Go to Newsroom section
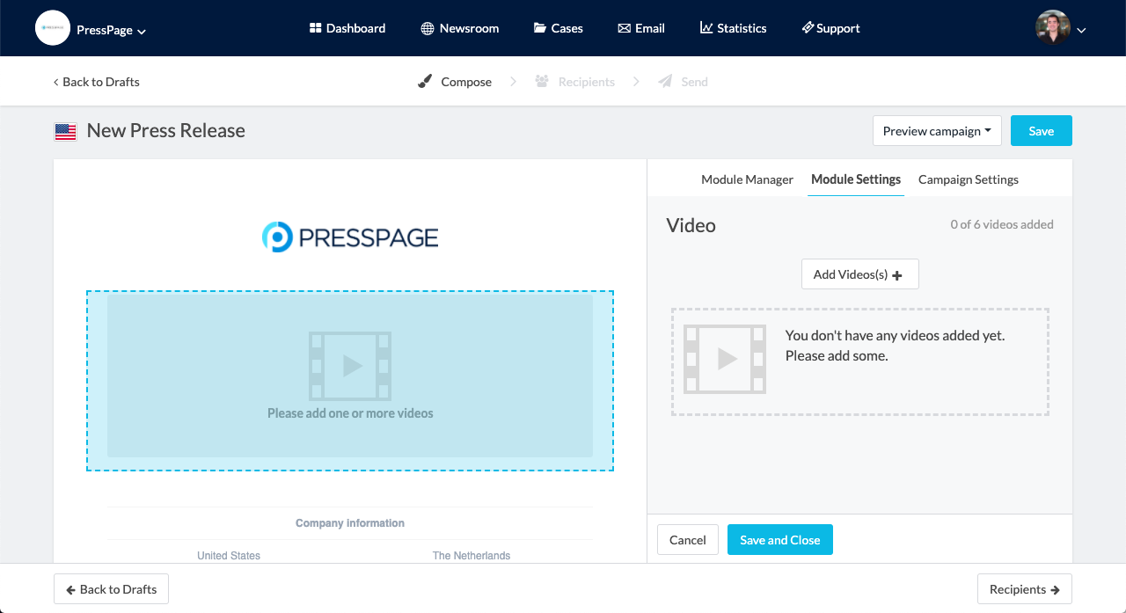 click(460, 28)
